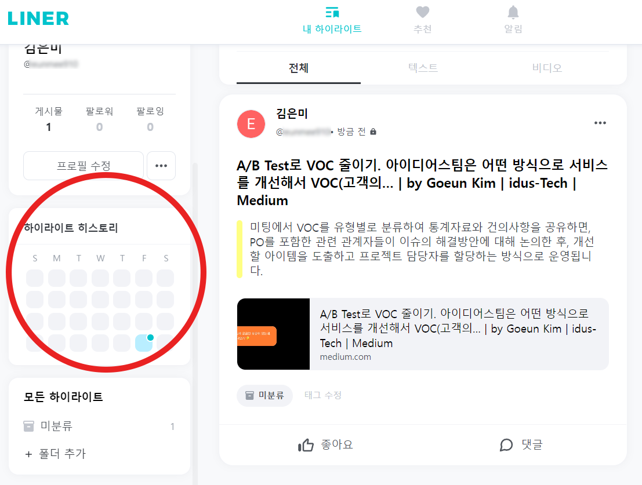Viewport: 642px width, 485px height.
Task: Click the thumbs-up 좋아요 icon
Action: 306,445
